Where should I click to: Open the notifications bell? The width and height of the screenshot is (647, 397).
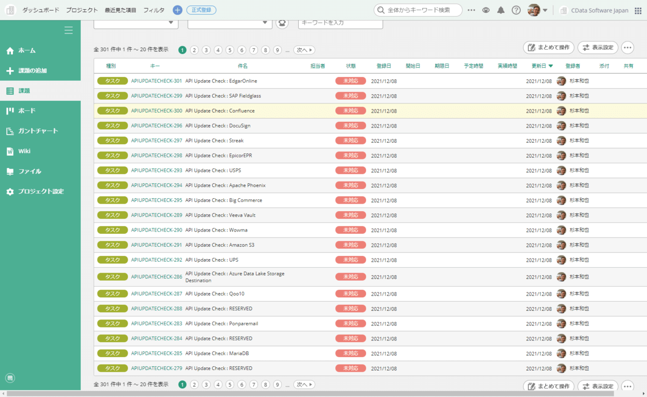pyautogui.click(x=501, y=10)
